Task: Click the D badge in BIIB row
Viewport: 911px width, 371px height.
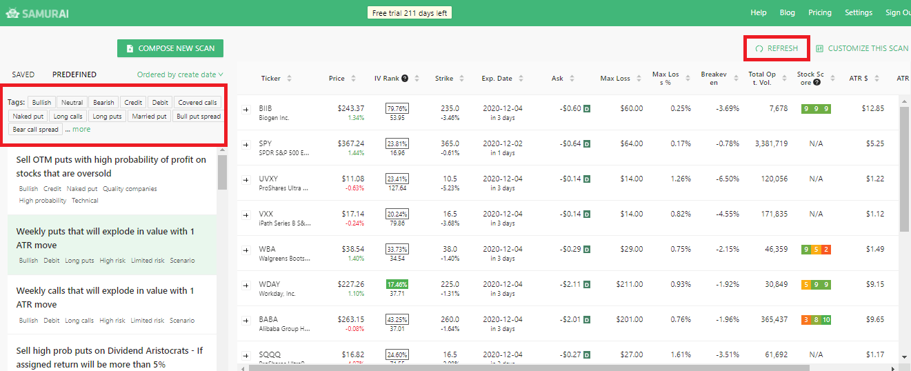Action: pos(587,109)
